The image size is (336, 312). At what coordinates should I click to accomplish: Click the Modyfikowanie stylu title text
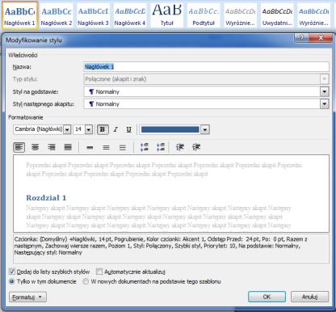point(34,40)
